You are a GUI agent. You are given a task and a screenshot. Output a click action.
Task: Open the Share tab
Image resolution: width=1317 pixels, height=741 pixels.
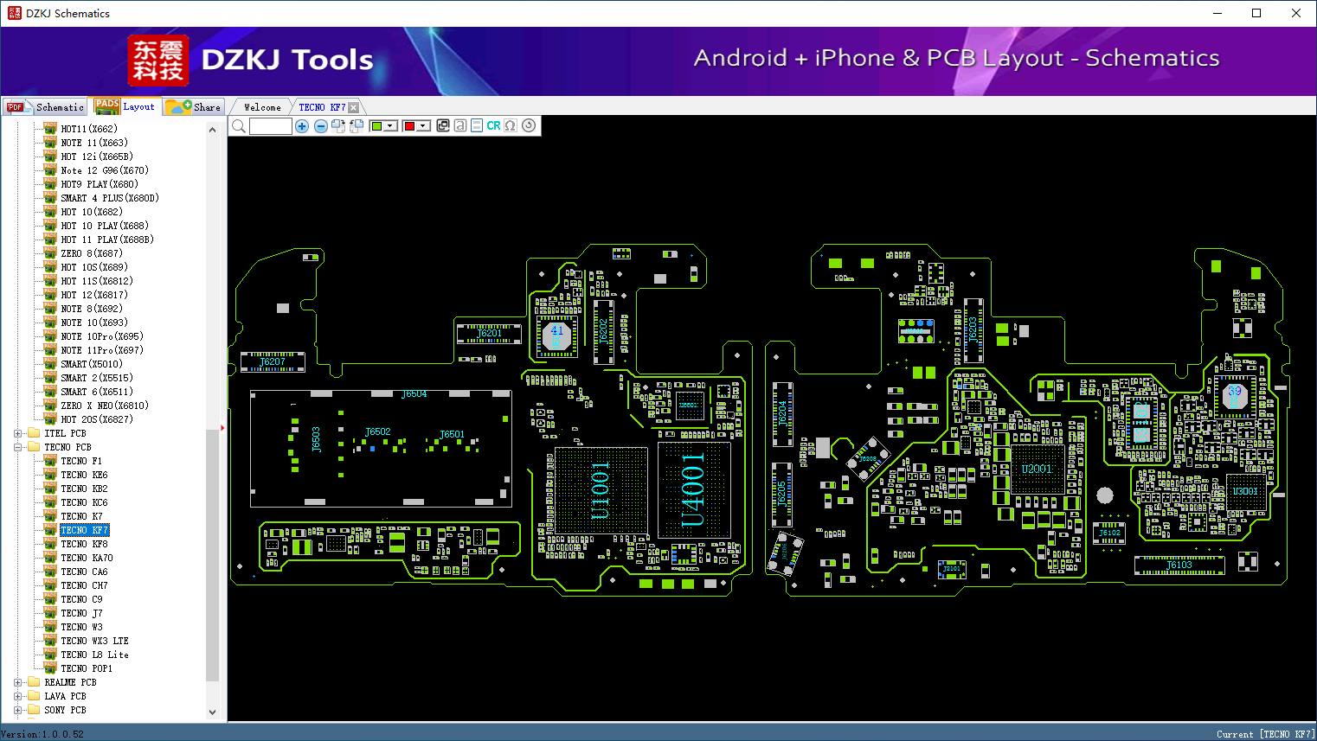point(194,107)
